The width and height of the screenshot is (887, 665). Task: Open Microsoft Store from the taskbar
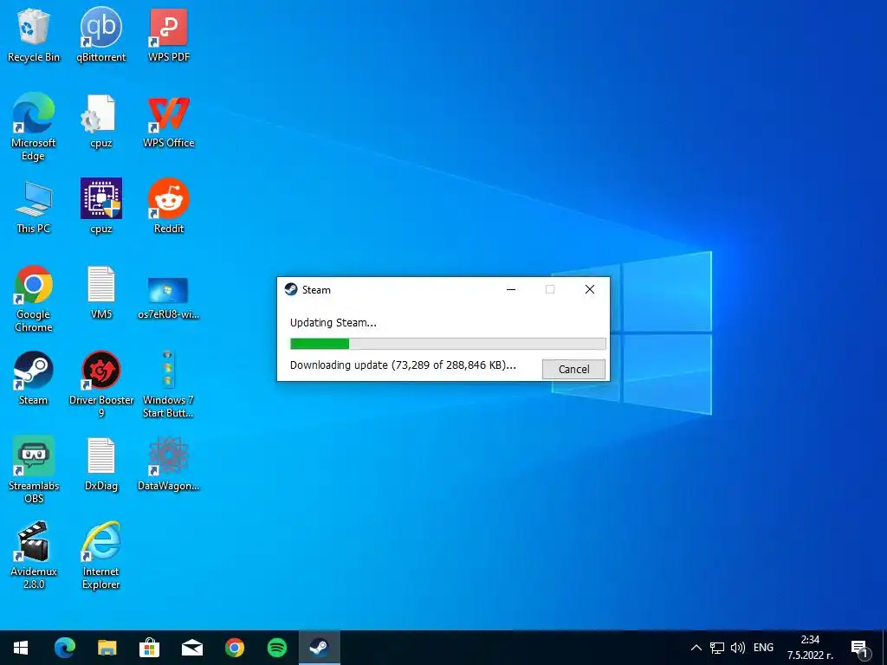[x=149, y=648]
